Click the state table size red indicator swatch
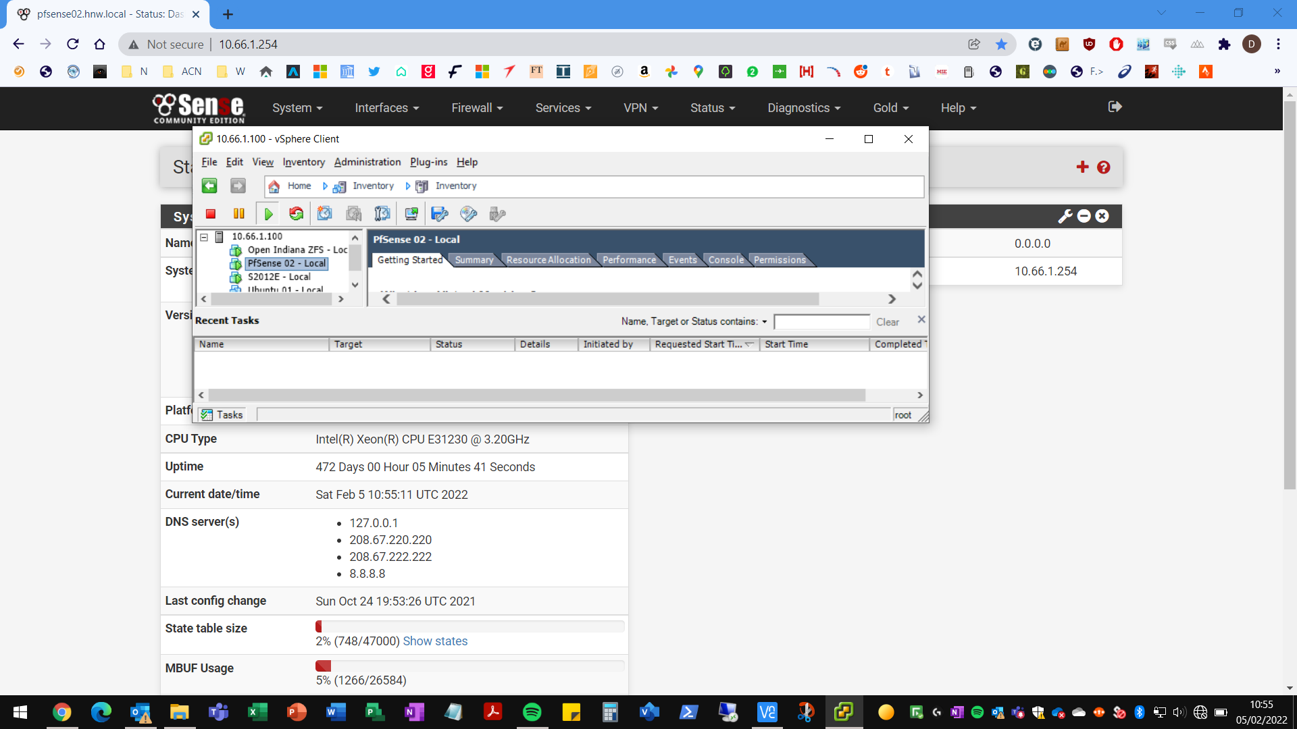Screen dimensions: 1297x729 pyautogui.click(x=319, y=628)
